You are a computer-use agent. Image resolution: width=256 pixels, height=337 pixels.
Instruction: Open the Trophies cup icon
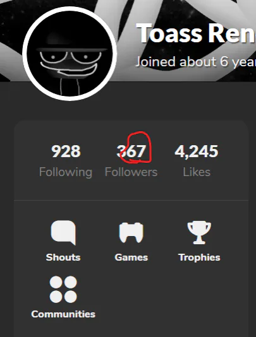point(199,232)
